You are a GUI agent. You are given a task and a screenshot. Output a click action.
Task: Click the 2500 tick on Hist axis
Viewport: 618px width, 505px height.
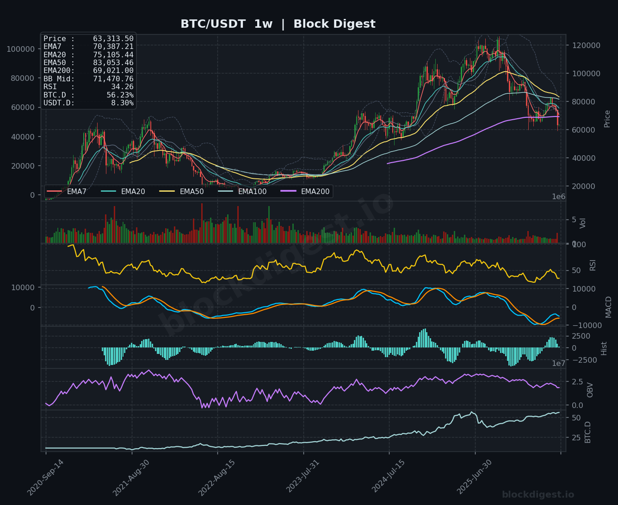(581, 336)
